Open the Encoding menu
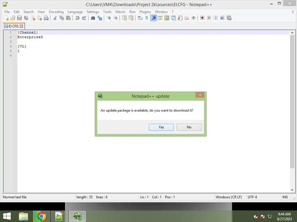The width and height of the screenshot is (297, 222). click(56, 12)
